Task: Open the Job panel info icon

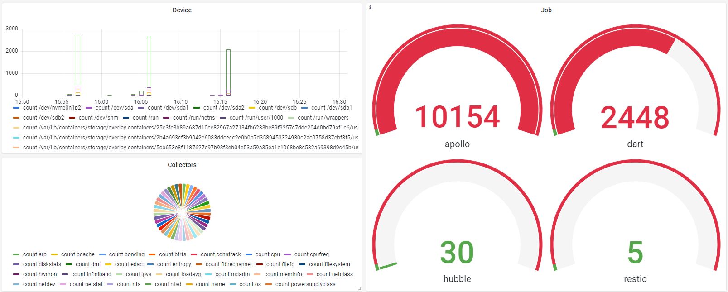Action: 370,7
